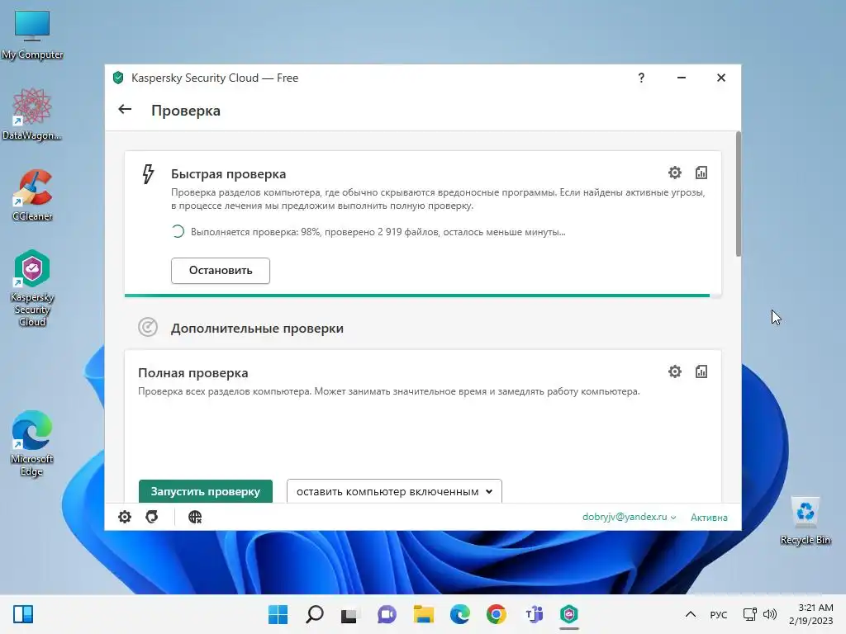Open the network tray icon

pos(749,614)
